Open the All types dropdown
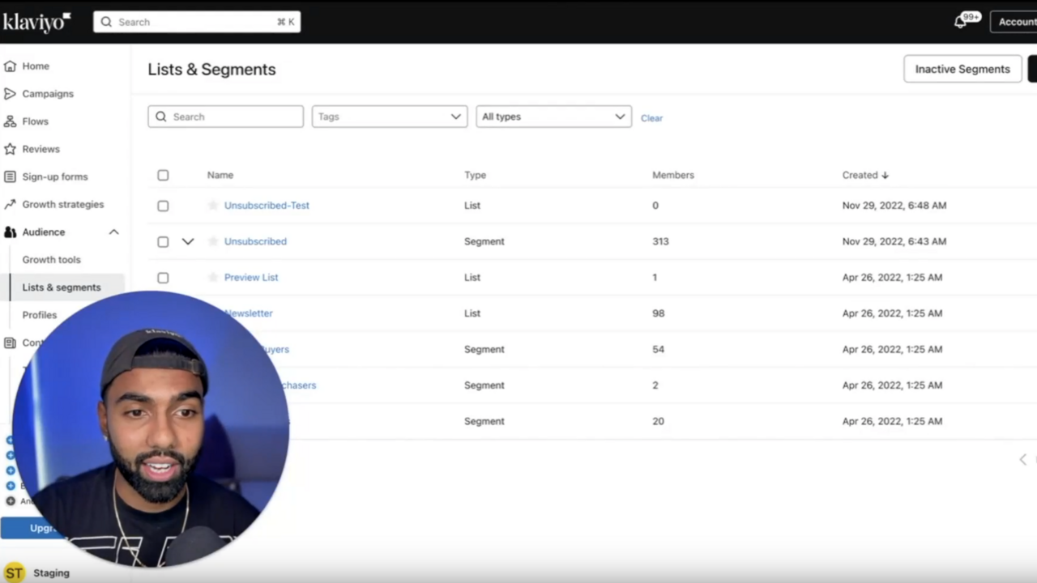This screenshot has width=1037, height=583. (553, 117)
